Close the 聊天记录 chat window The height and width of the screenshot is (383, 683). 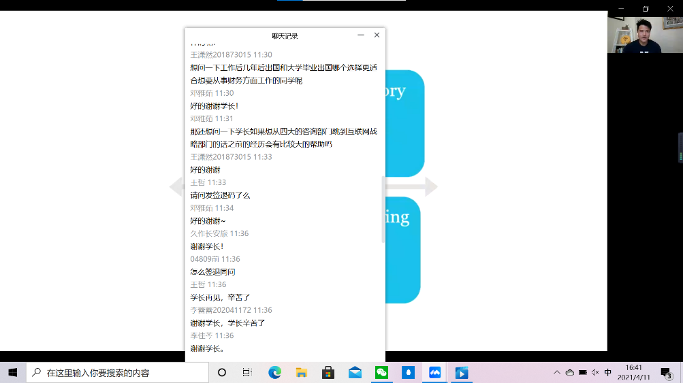click(x=377, y=35)
